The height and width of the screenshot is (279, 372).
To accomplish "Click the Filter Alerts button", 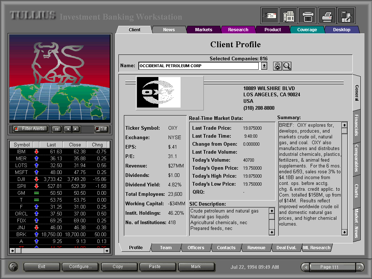I will point(30,129).
